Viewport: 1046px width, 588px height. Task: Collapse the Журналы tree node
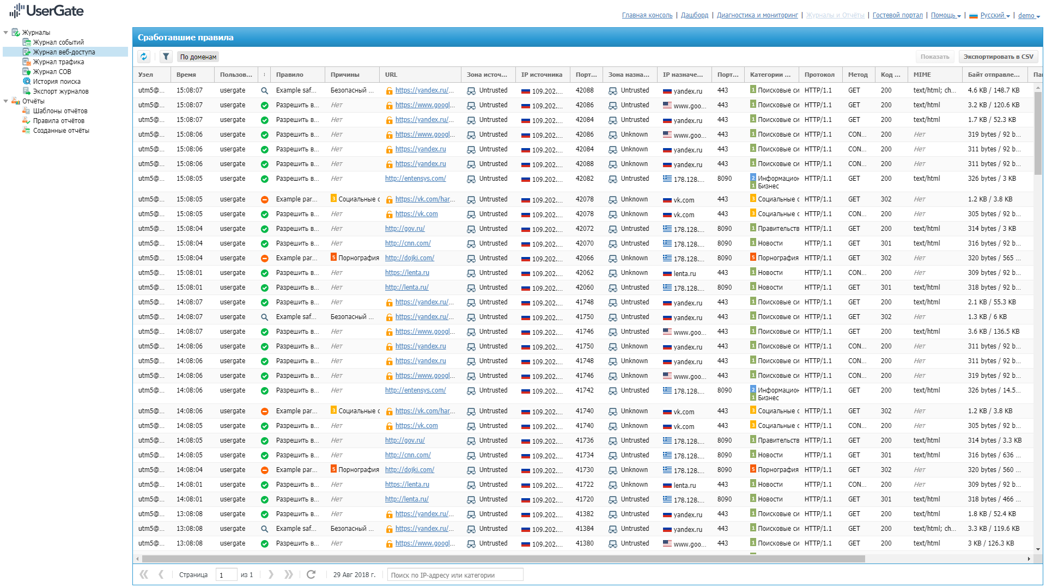coord(6,33)
